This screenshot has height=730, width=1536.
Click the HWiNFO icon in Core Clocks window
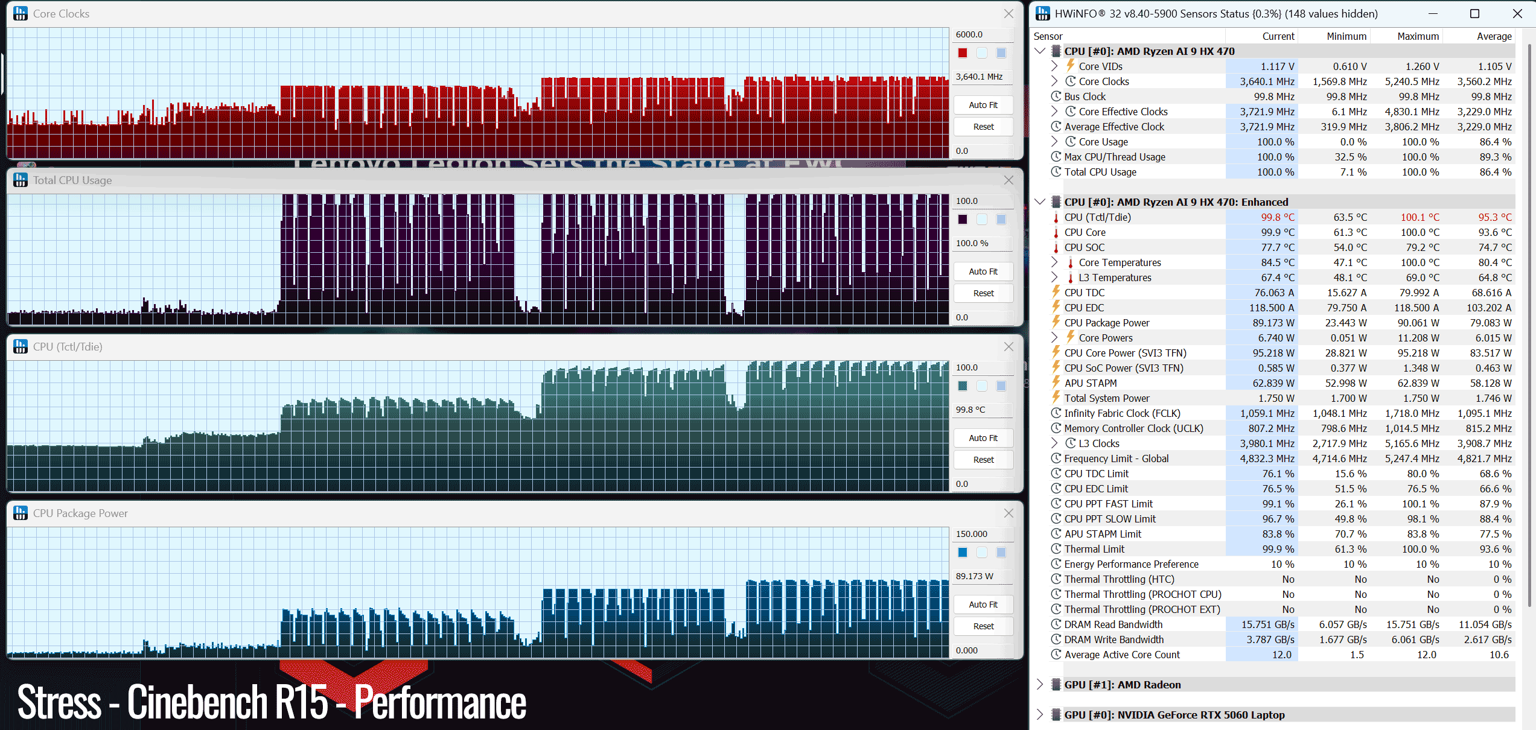click(21, 13)
